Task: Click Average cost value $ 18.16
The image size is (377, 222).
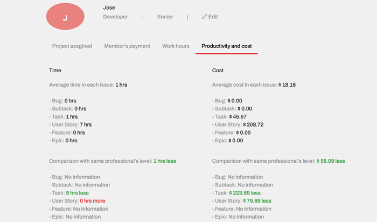Action: (x=287, y=85)
